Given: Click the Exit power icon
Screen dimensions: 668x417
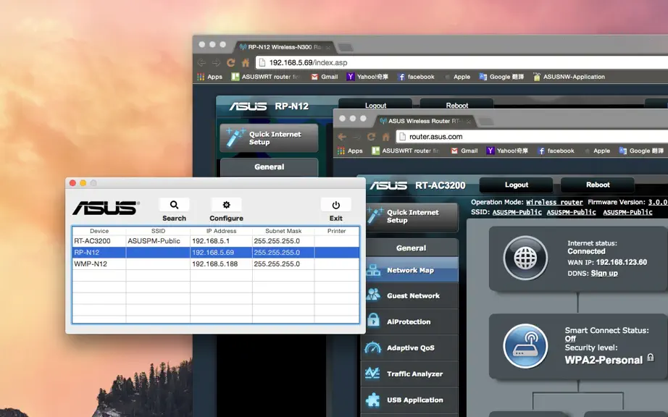Looking at the screenshot, I should [x=335, y=205].
